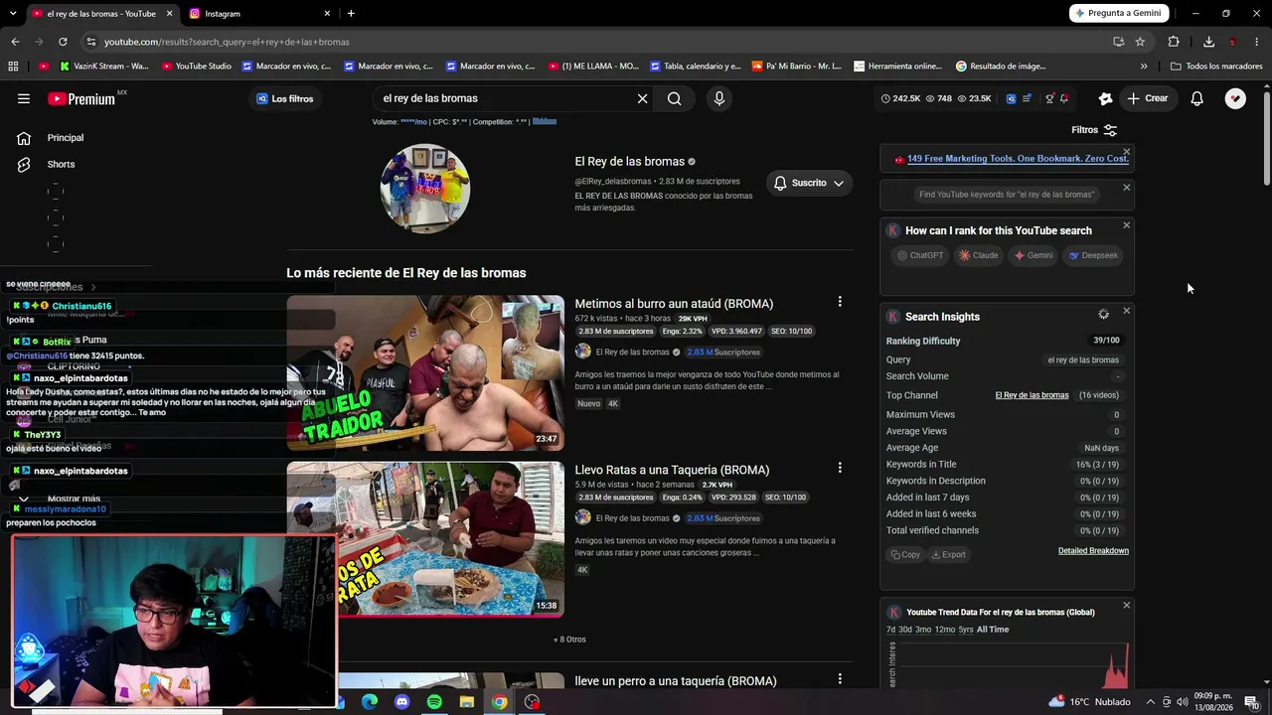Open the YouTube Studio bookmark
1272x715 pixels.
point(196,67)
